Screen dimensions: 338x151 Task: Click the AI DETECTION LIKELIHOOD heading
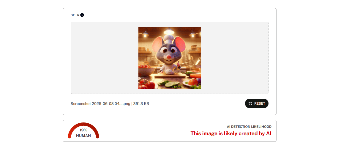pyautogui.click(x=249, y=127)
